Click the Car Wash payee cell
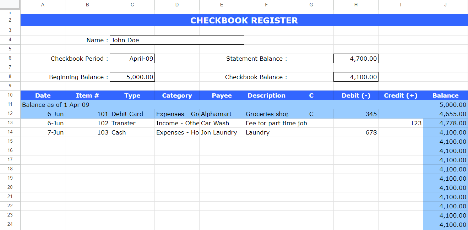468x230 pixels. coord(221,123)
